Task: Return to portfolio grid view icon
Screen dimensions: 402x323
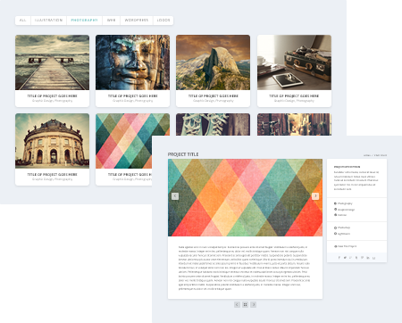Action: click(245, 304)
